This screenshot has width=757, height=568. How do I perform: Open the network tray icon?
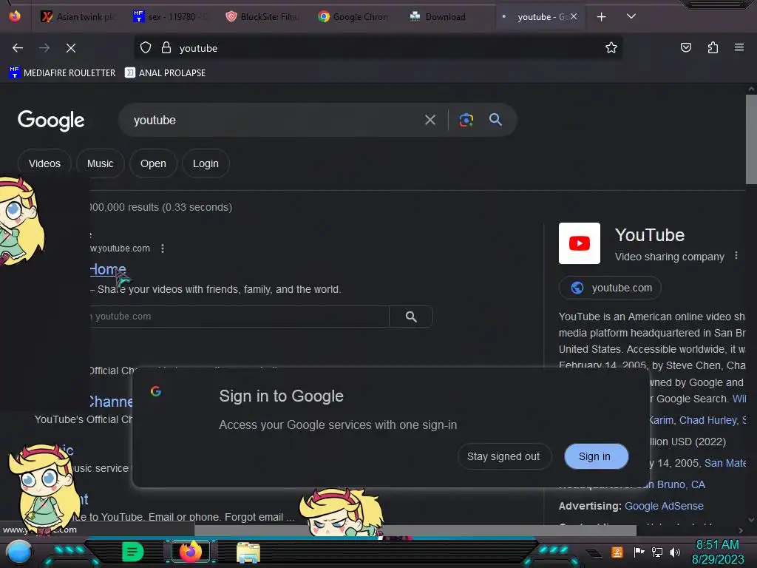coord(656,552)
